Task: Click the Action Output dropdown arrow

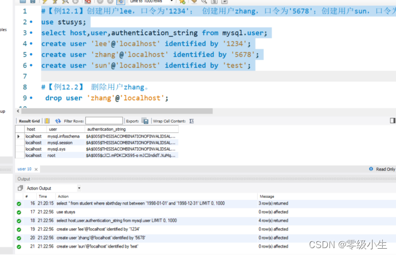Action: 79,188
